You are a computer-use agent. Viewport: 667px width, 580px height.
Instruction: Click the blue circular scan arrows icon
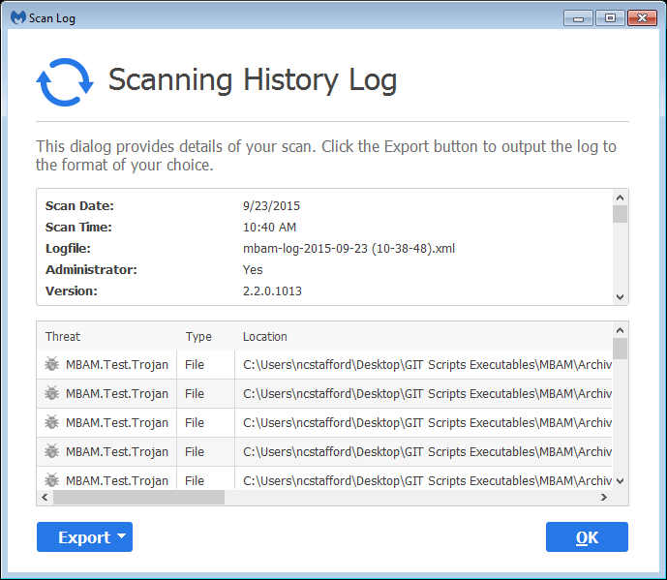(x=64, y=81)
